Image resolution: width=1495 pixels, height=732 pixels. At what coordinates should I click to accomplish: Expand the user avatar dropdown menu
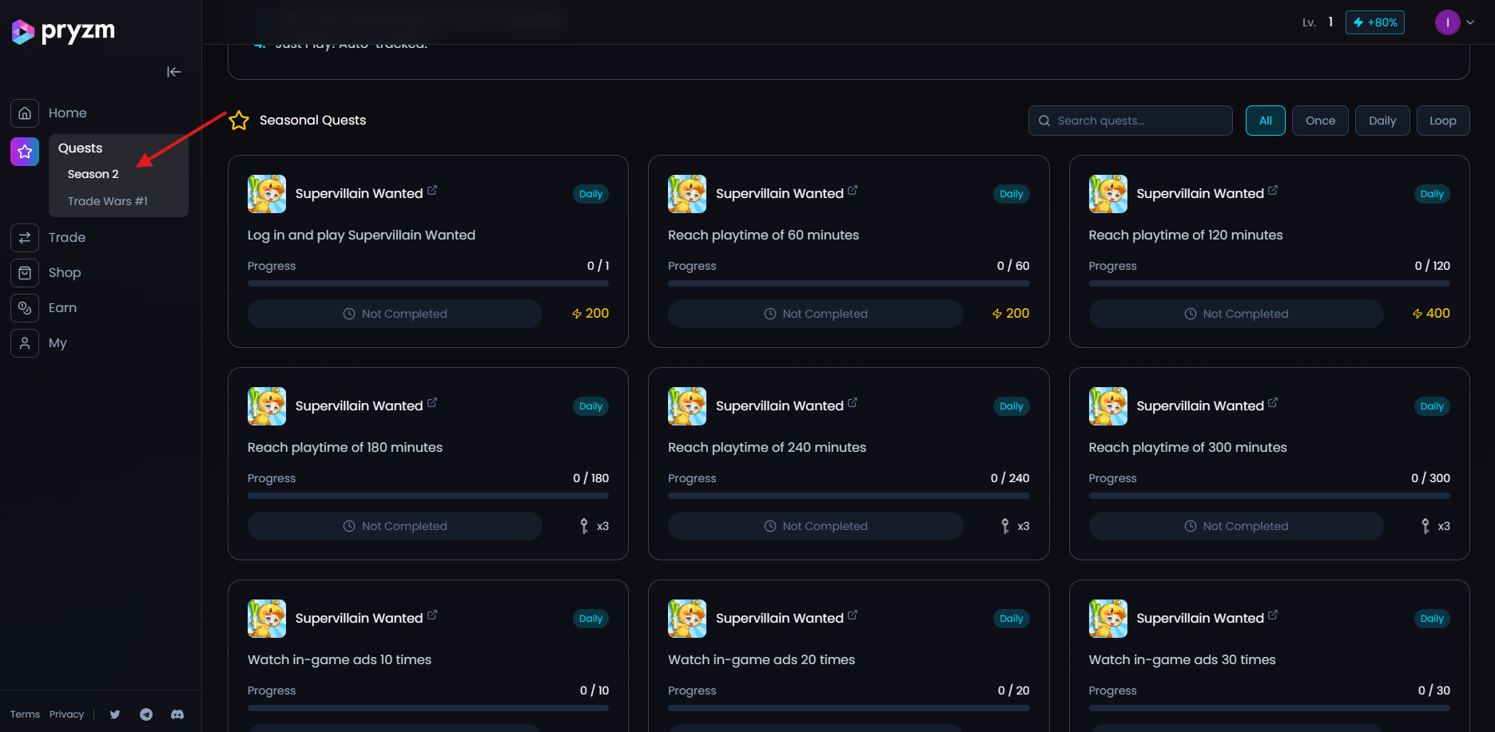coord(1470,22)
